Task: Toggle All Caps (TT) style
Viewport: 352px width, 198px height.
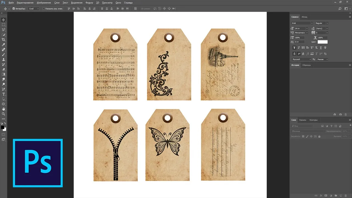Action: tap(303, 48)
